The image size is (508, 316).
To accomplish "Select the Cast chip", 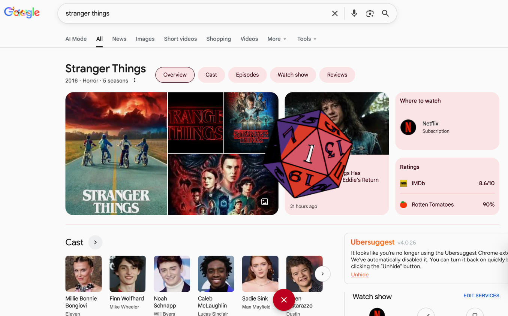I will pos(211,75).
